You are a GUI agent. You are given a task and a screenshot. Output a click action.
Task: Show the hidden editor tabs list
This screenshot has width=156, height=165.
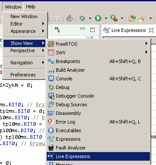coord(57,30)
